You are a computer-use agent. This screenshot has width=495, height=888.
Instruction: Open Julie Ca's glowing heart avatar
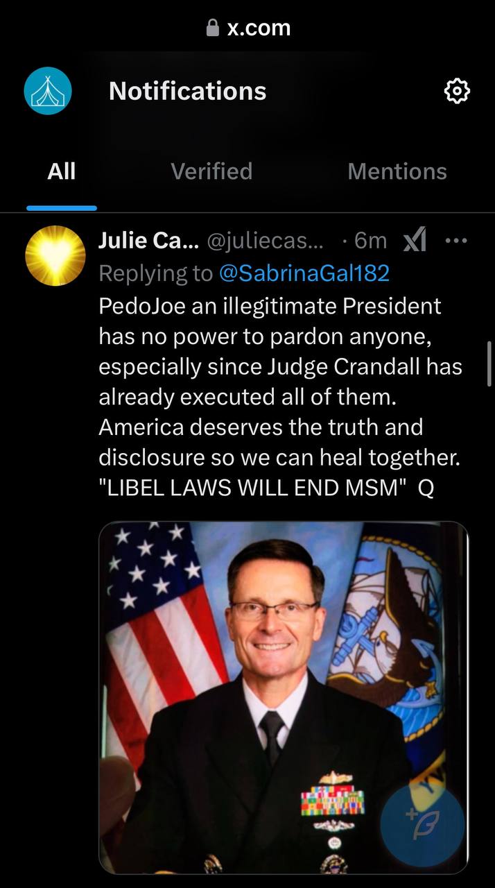tap(55, 256)
